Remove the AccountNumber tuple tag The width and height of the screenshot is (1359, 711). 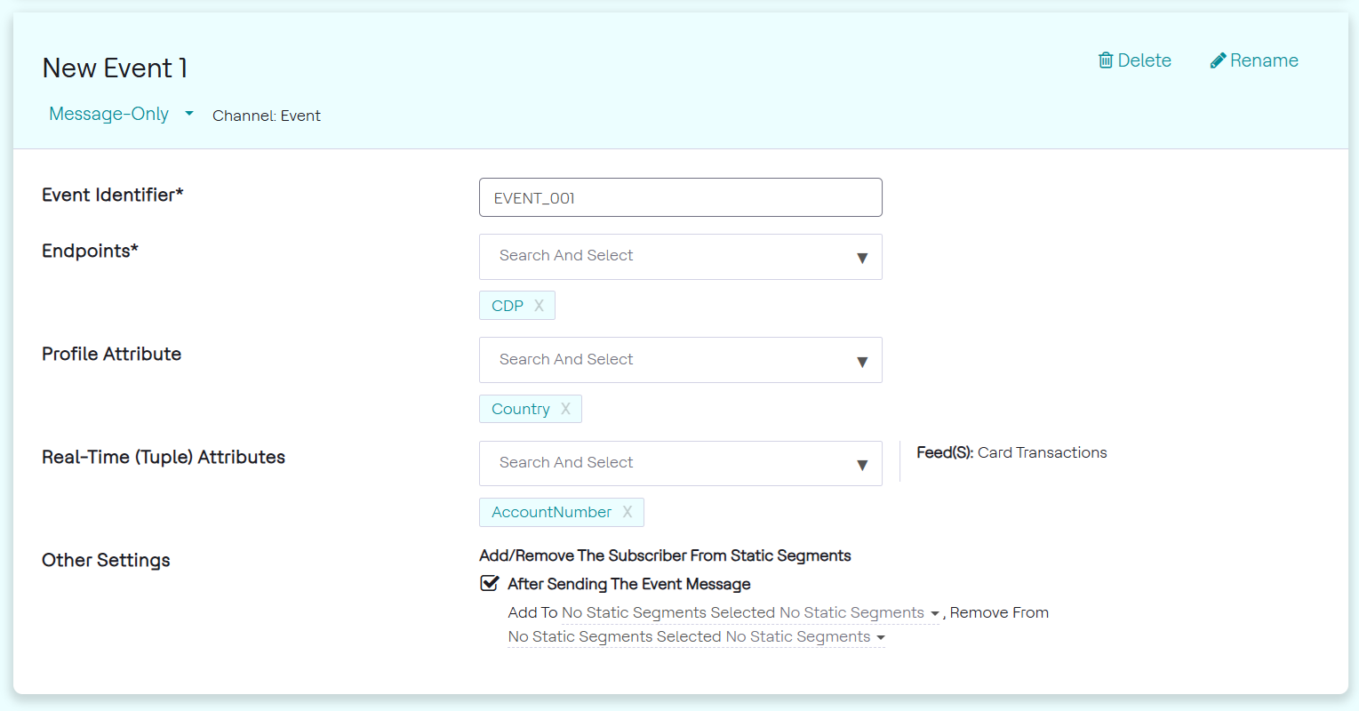click(x=628, y=512)
